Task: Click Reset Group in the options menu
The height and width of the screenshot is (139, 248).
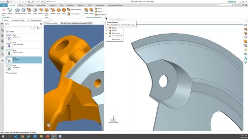Action: (x=116, y=39)
